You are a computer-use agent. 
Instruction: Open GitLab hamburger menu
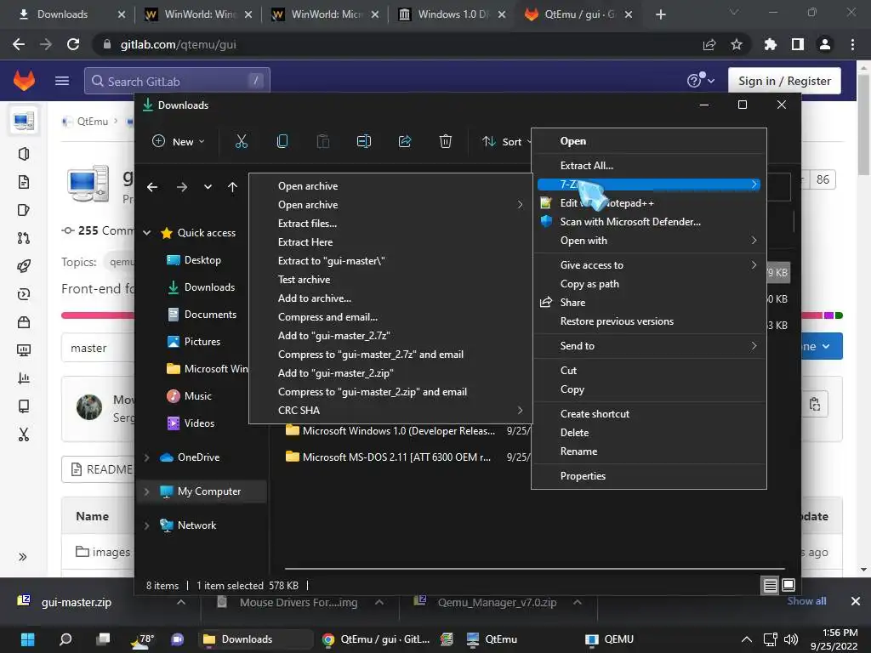tap(62, 81)
